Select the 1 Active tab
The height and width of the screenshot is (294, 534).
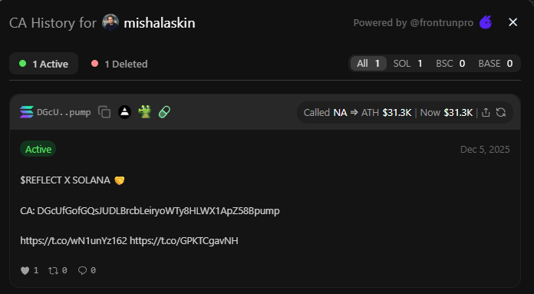(44, 64)
